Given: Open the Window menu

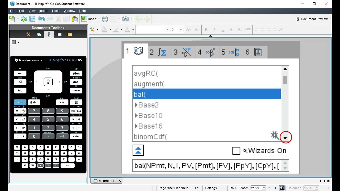Looking at the screenshot, I should point(69,11).
